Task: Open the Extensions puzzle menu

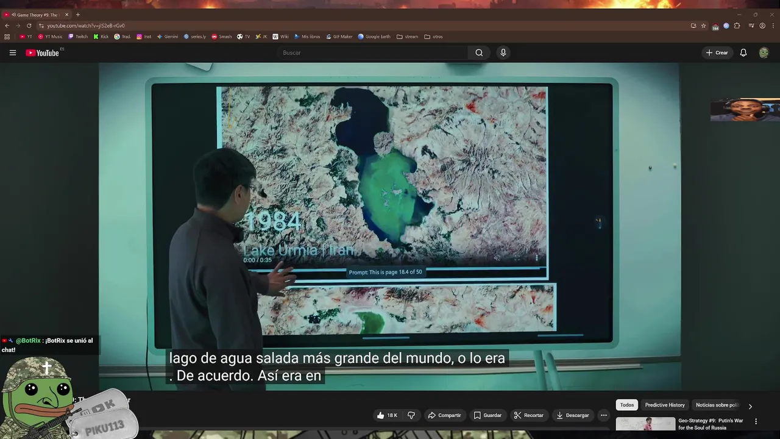Action: [x=737, y=26]
